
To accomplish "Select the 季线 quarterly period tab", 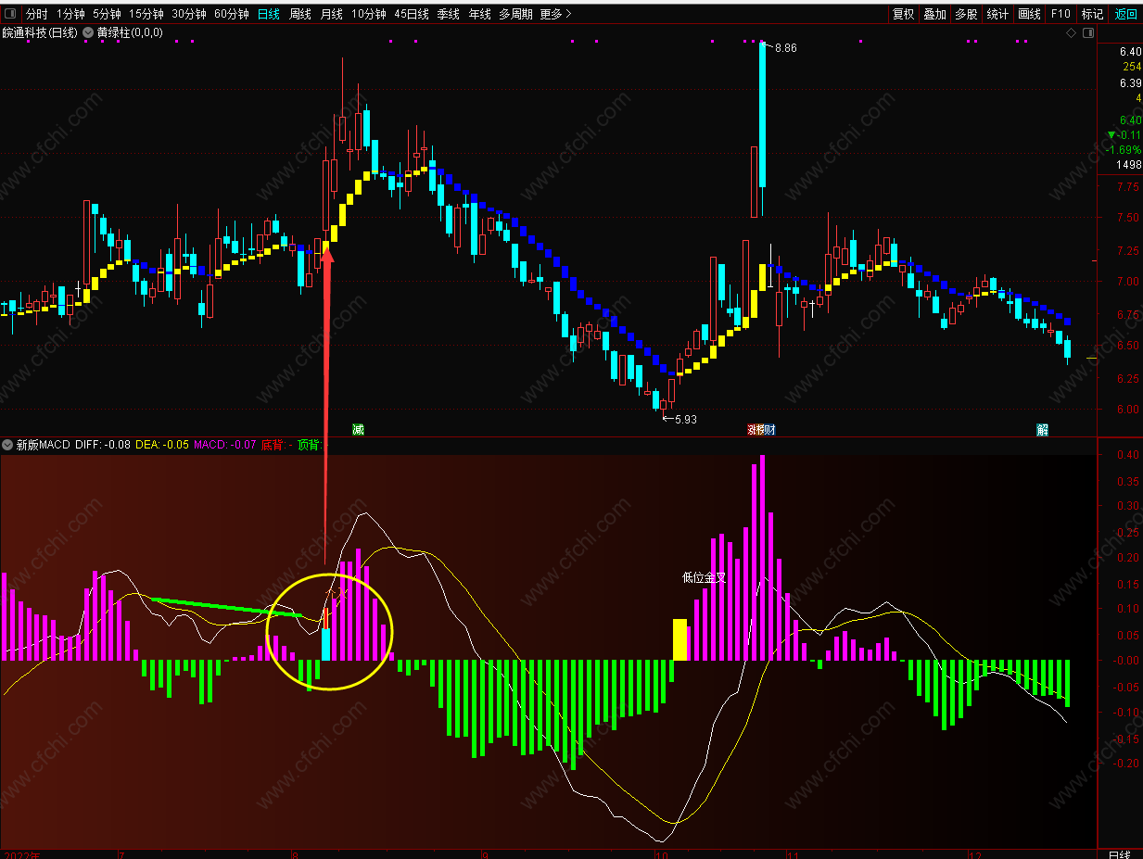I will [x=449, y=14].
